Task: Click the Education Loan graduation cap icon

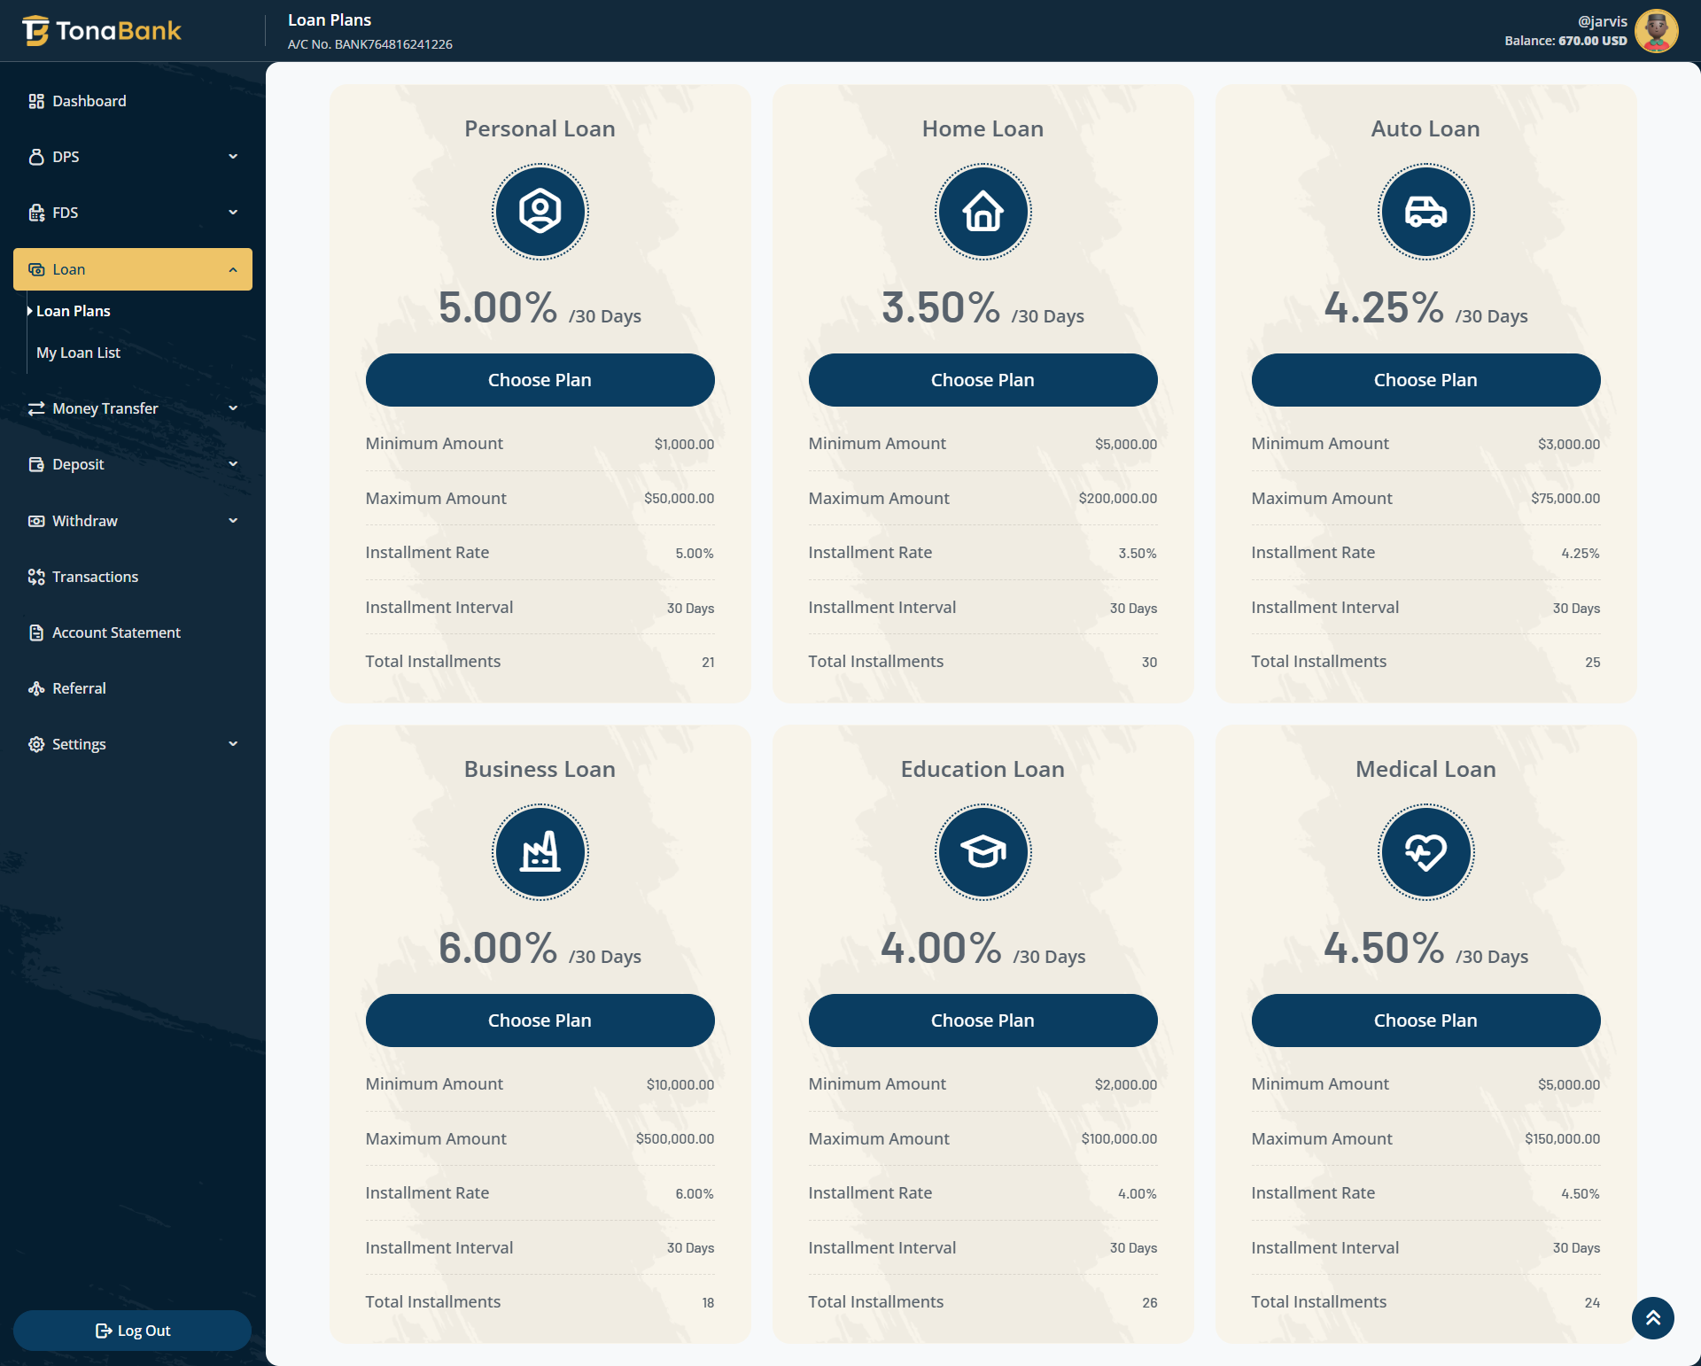Action: pos(983,852)
